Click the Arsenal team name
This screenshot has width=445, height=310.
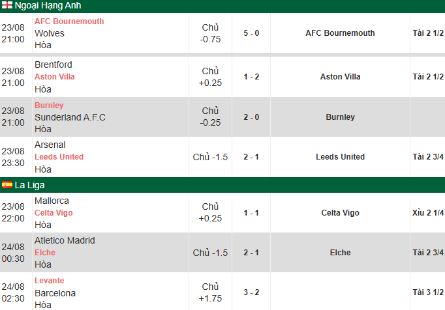click(x=50, y=145)
